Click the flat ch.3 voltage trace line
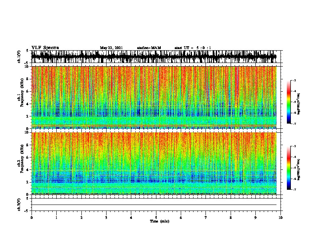 point(154,205)
